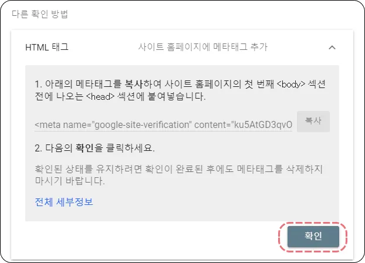
Task: Collapse the HTML 태그 section chevron
Action: coord(332,48)
